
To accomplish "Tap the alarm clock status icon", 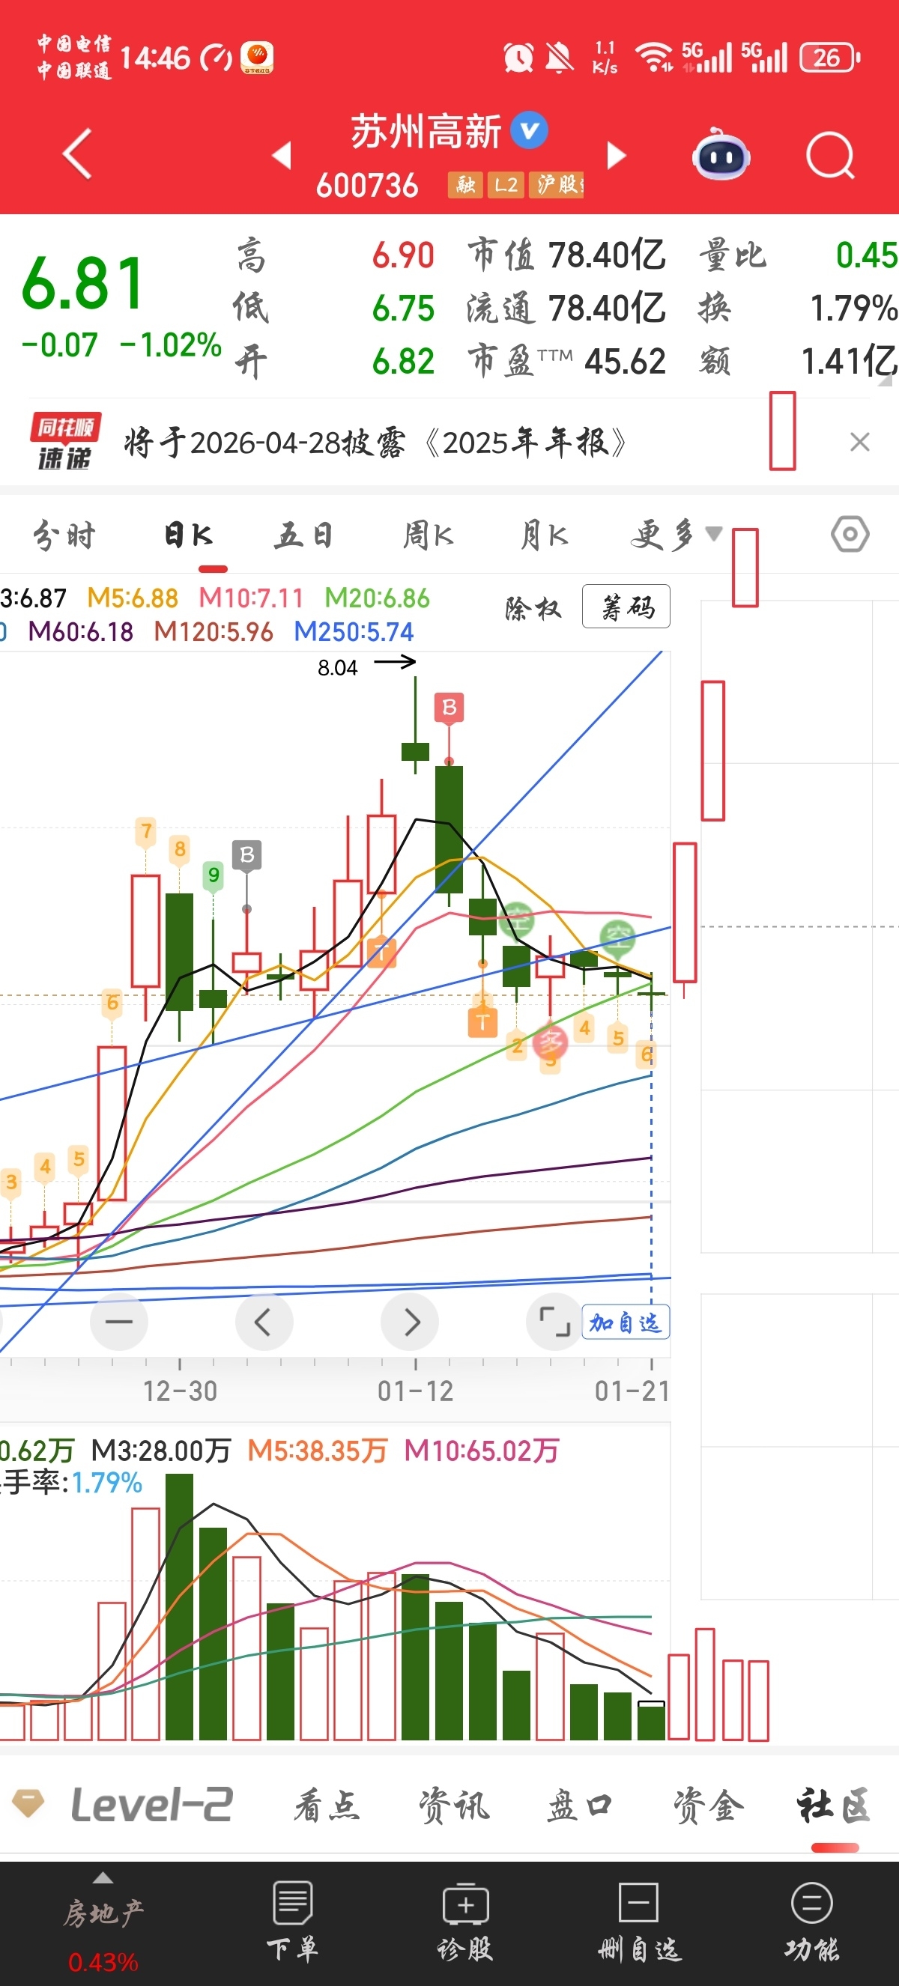I will pyautogui.click(x=518, y=57).
